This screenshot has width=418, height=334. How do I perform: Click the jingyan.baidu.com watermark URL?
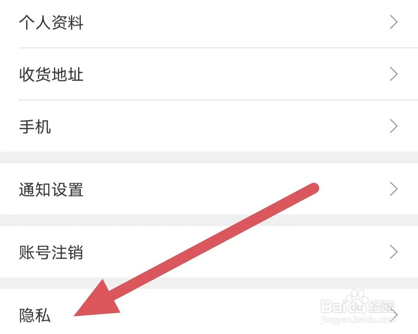pos(357,320)
